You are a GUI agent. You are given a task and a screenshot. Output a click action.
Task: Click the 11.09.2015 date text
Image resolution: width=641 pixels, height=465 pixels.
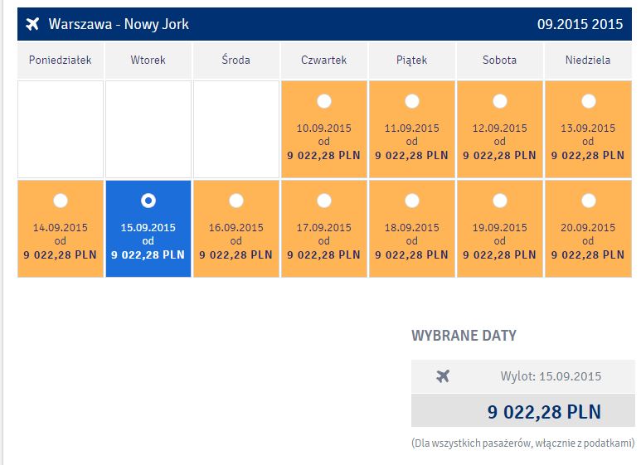click(x=411, y=128)
